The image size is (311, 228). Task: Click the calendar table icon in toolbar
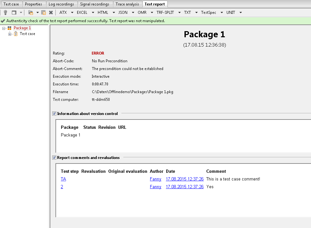[x=44, y=13]
